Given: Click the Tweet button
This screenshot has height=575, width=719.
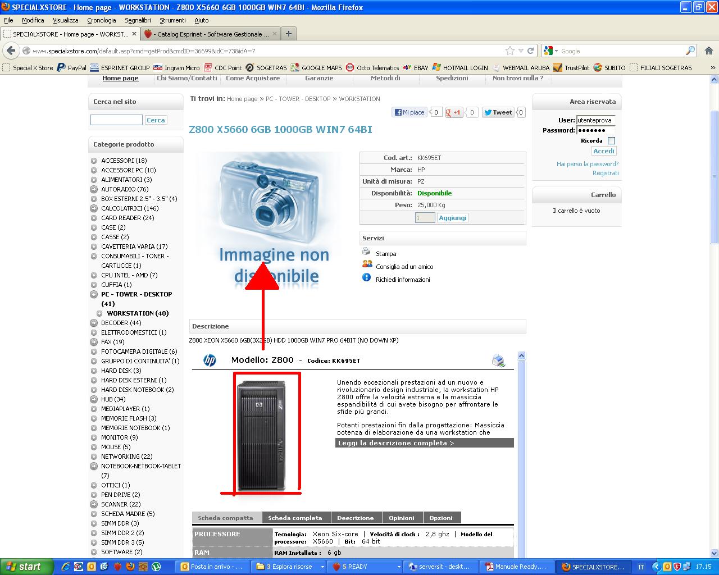Looking at the screenshot, I should pyautogui.click(x=498, y=112).
